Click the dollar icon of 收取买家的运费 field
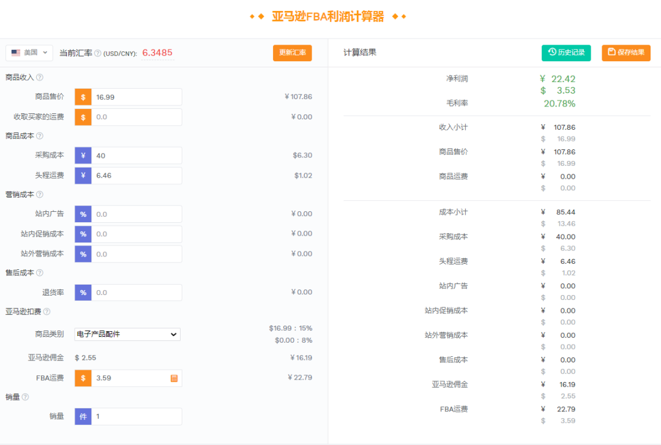This screenshot has width=661, height=445. coord(83,117)
